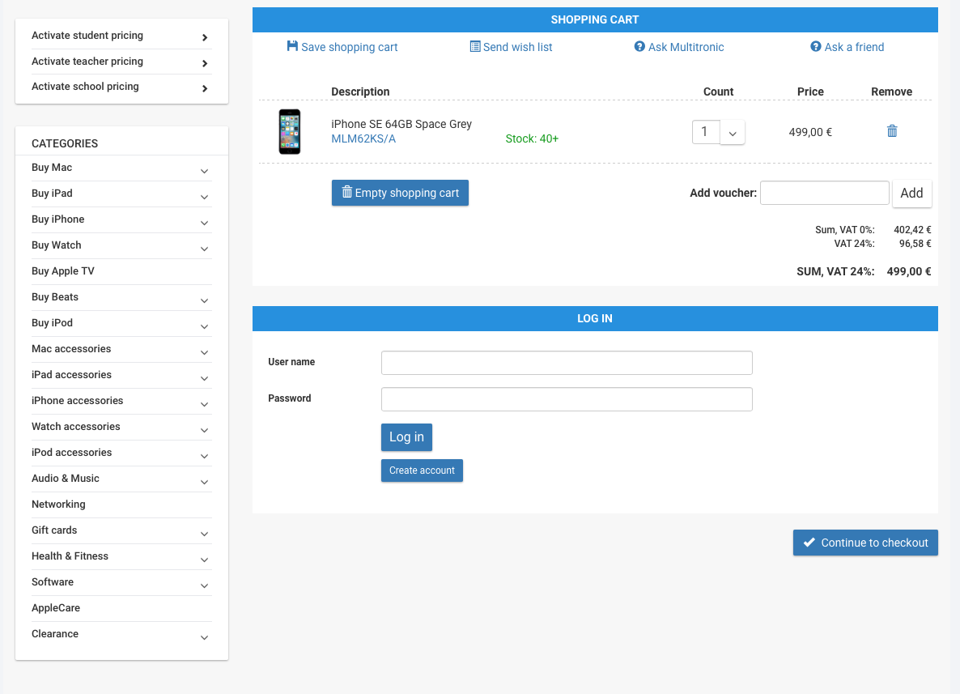This screenshot has width=960, height=694.
Task: Open the Networking category
Action: (x=58, y=505)
